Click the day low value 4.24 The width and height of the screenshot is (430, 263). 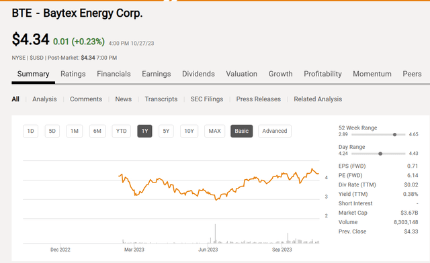[343, 154]
